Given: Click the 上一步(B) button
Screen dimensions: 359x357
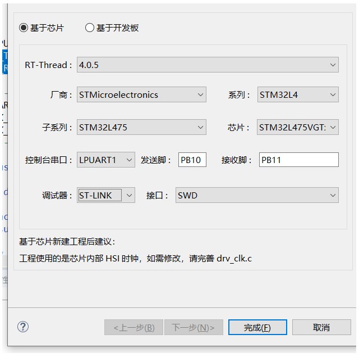Looking at the screenshot, I should click(134, 327).
